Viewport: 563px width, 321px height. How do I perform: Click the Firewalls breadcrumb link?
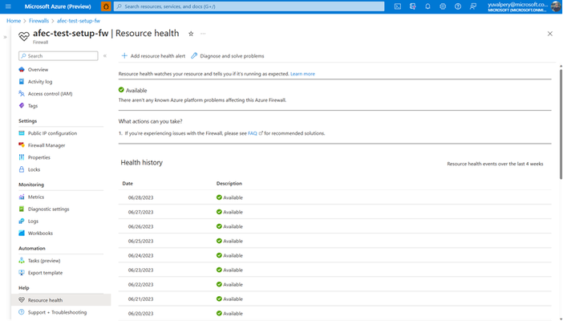tap(38, 21)
